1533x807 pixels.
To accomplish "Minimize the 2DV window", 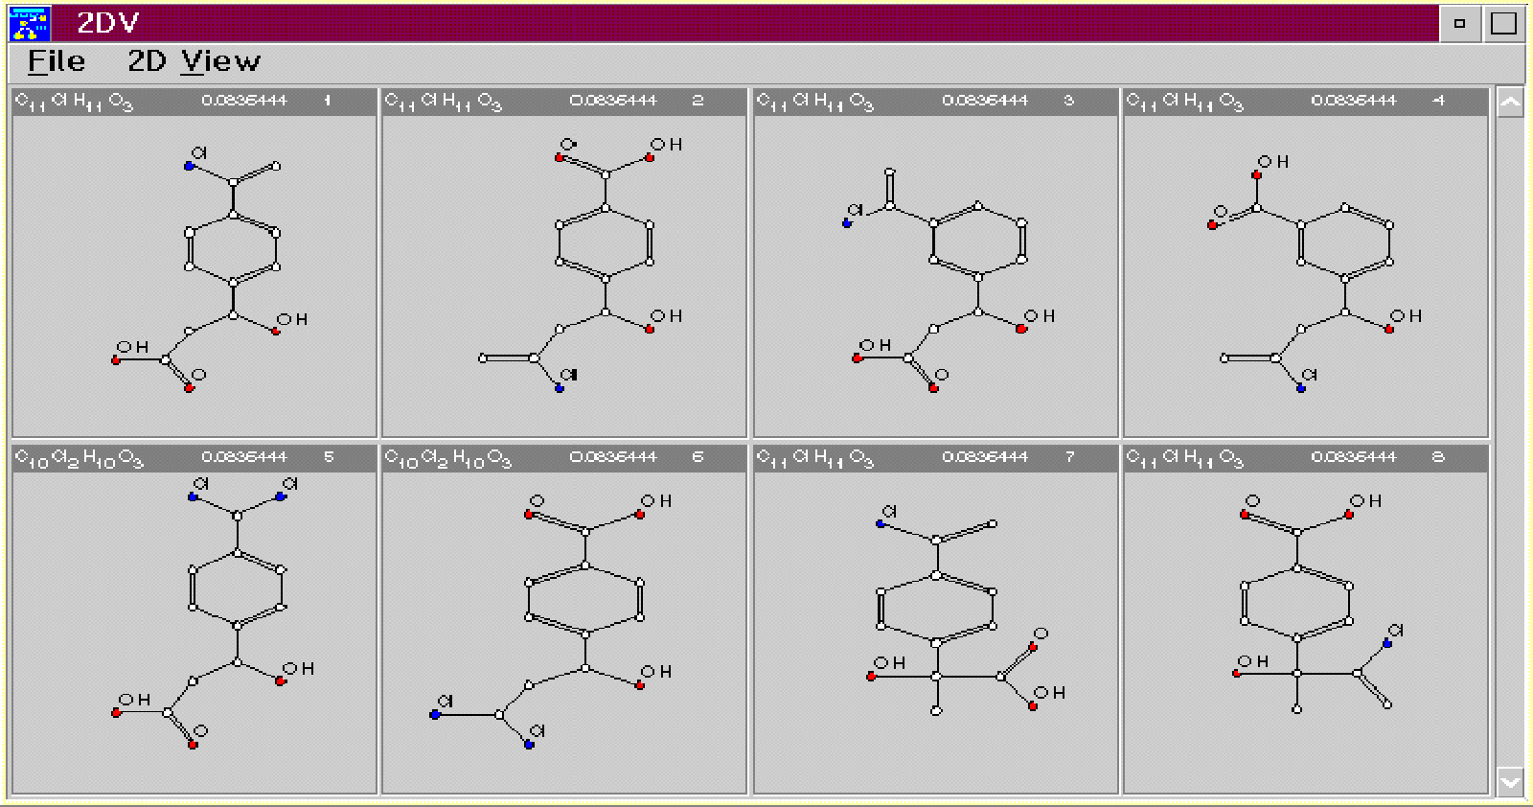I will 1459,23.
